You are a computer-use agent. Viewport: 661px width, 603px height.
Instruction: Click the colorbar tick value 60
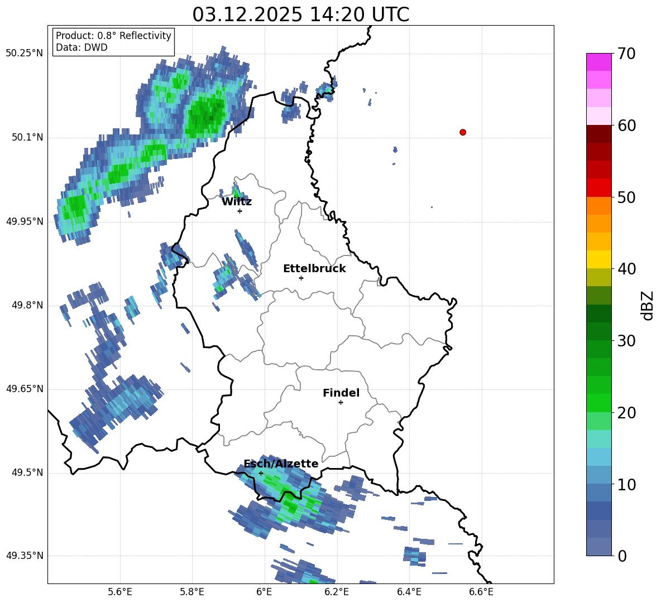click(626, 126)
